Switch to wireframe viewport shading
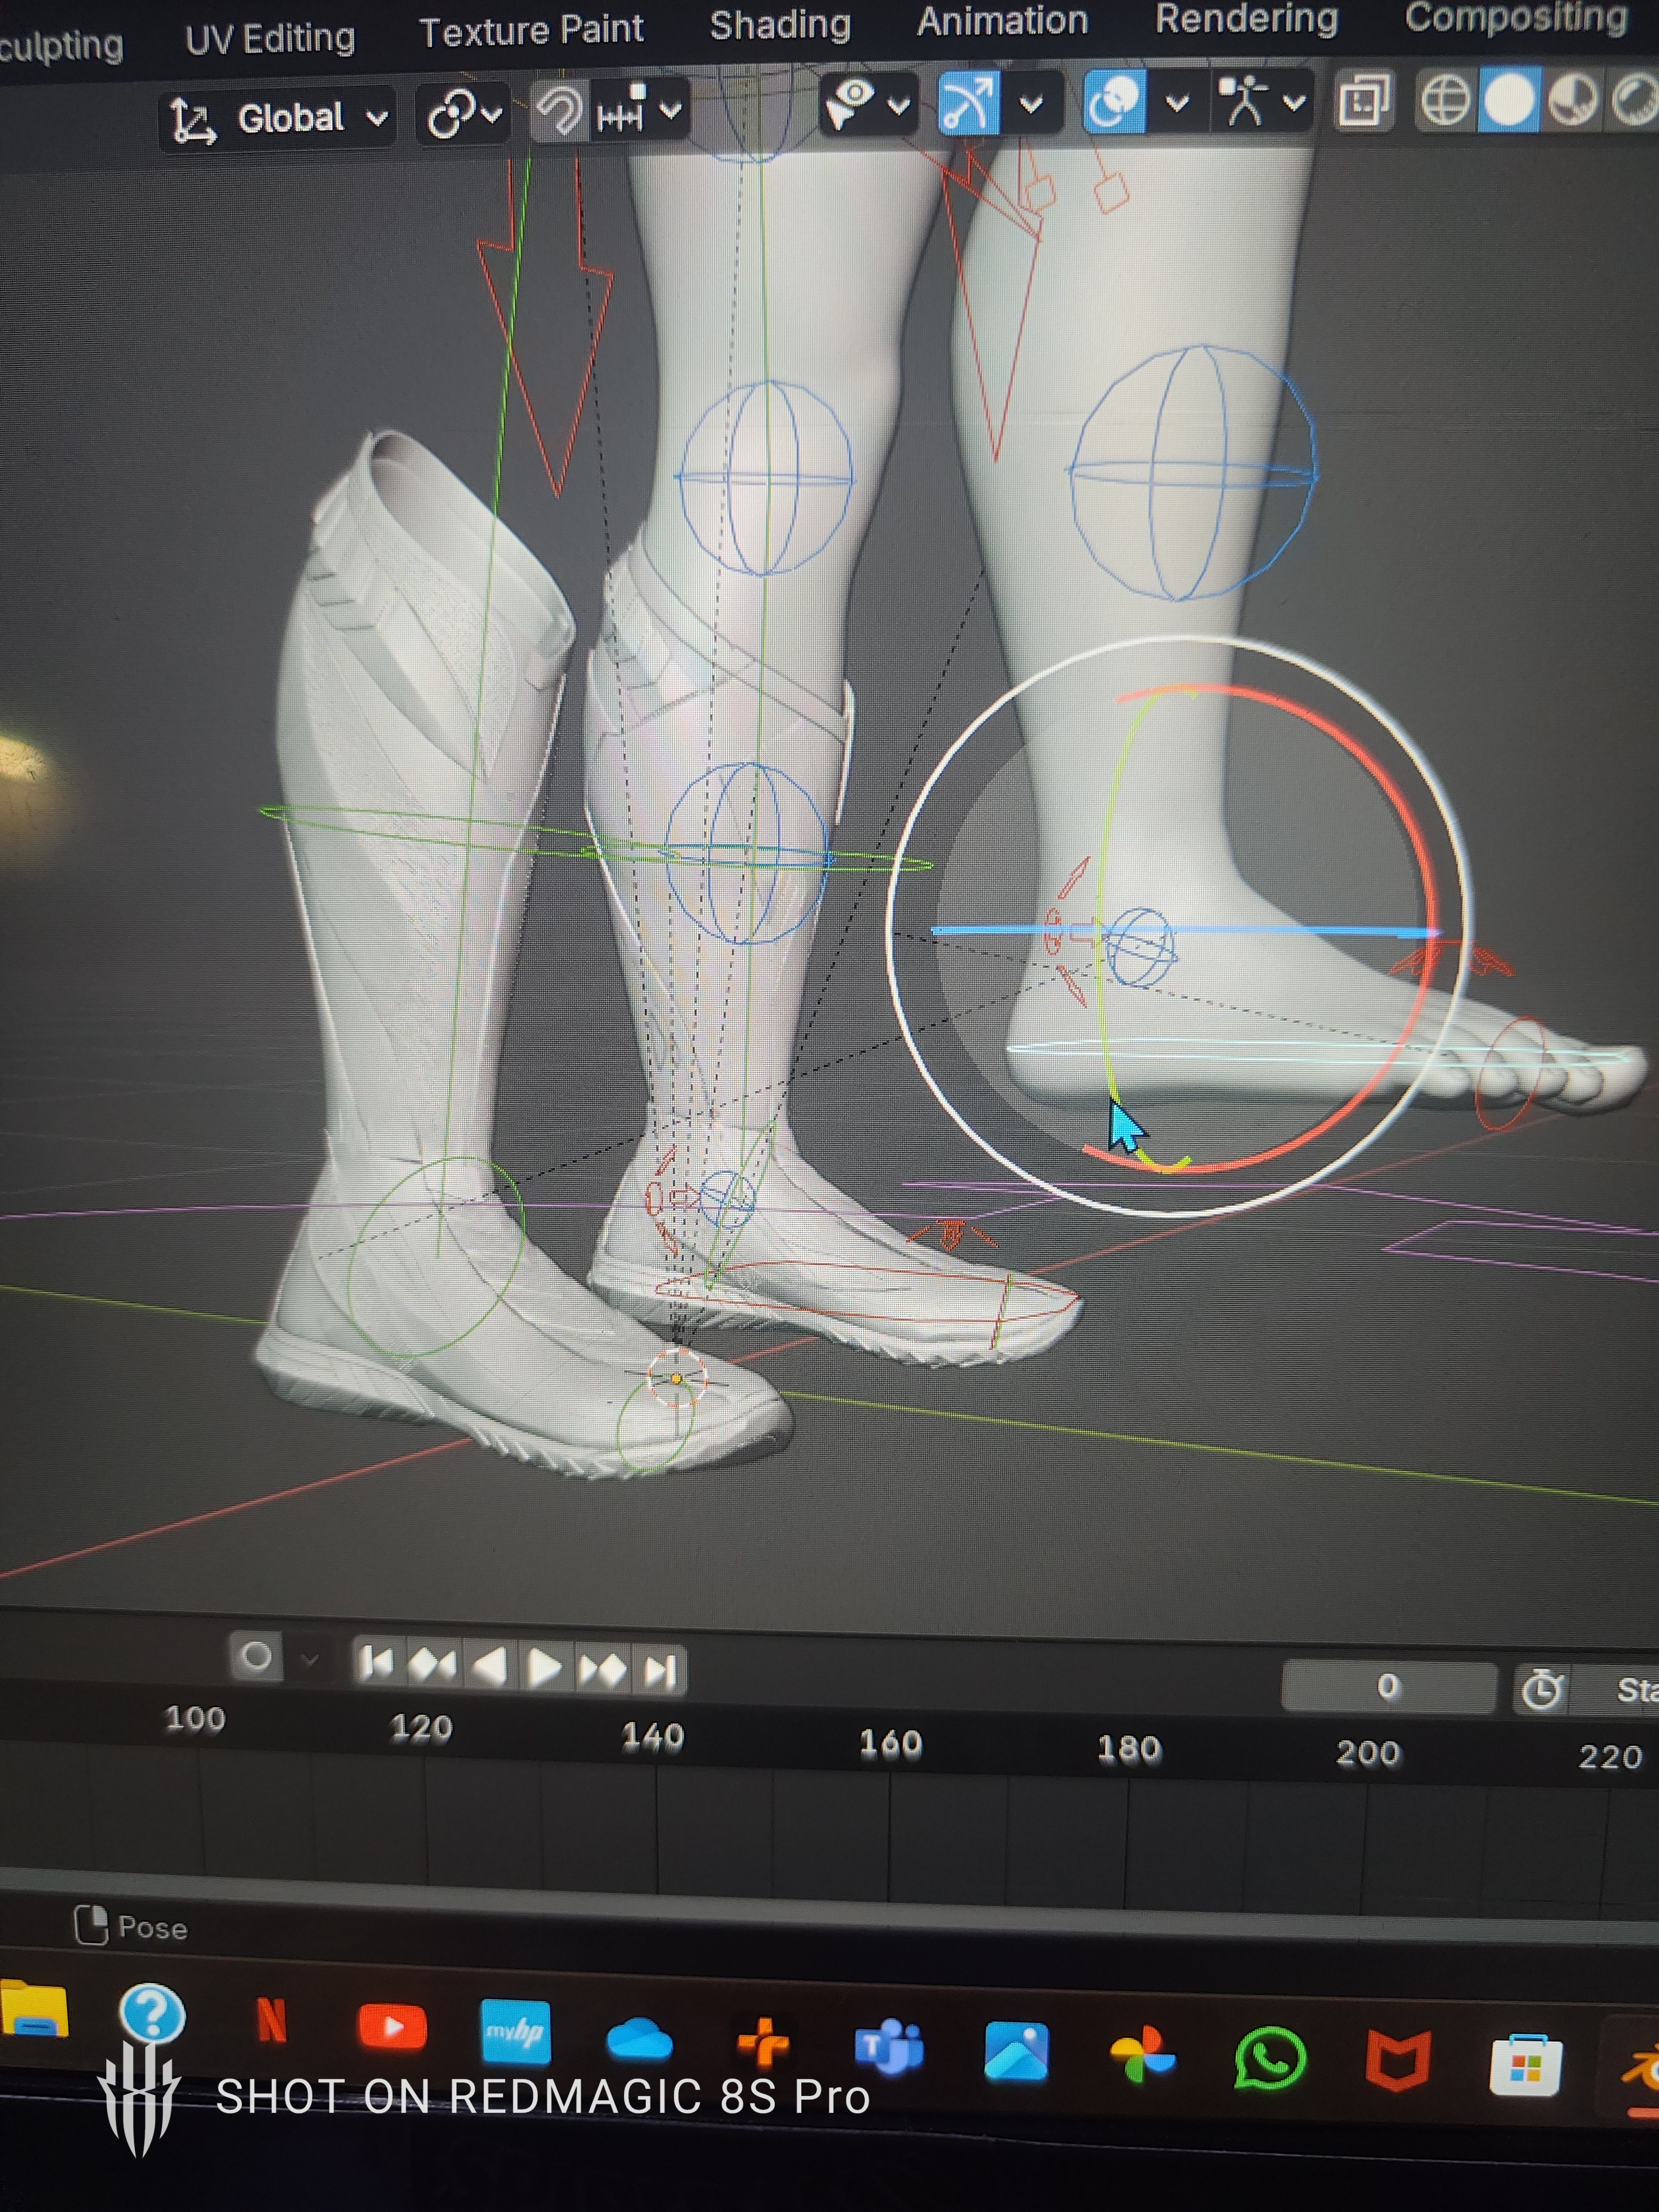The width and height of the screenshot is (1659, 2212). (x=1445, y=100)
